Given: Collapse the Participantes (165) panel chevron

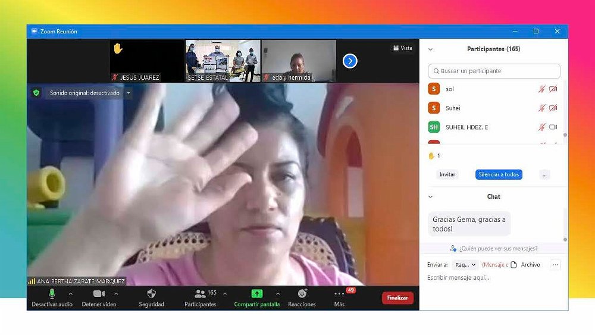Looking at the screenshot, I should tap(431, 49).
